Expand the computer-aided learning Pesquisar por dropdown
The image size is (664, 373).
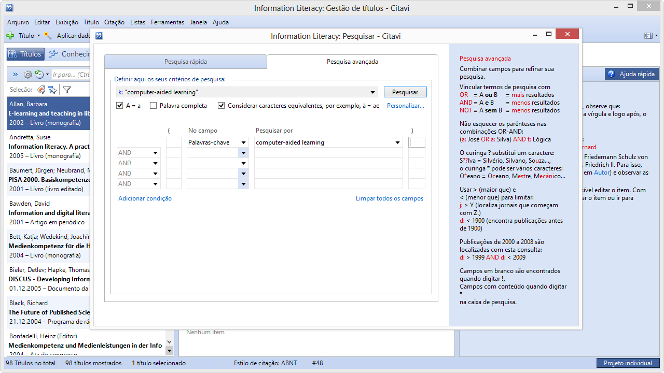(397, 142)
